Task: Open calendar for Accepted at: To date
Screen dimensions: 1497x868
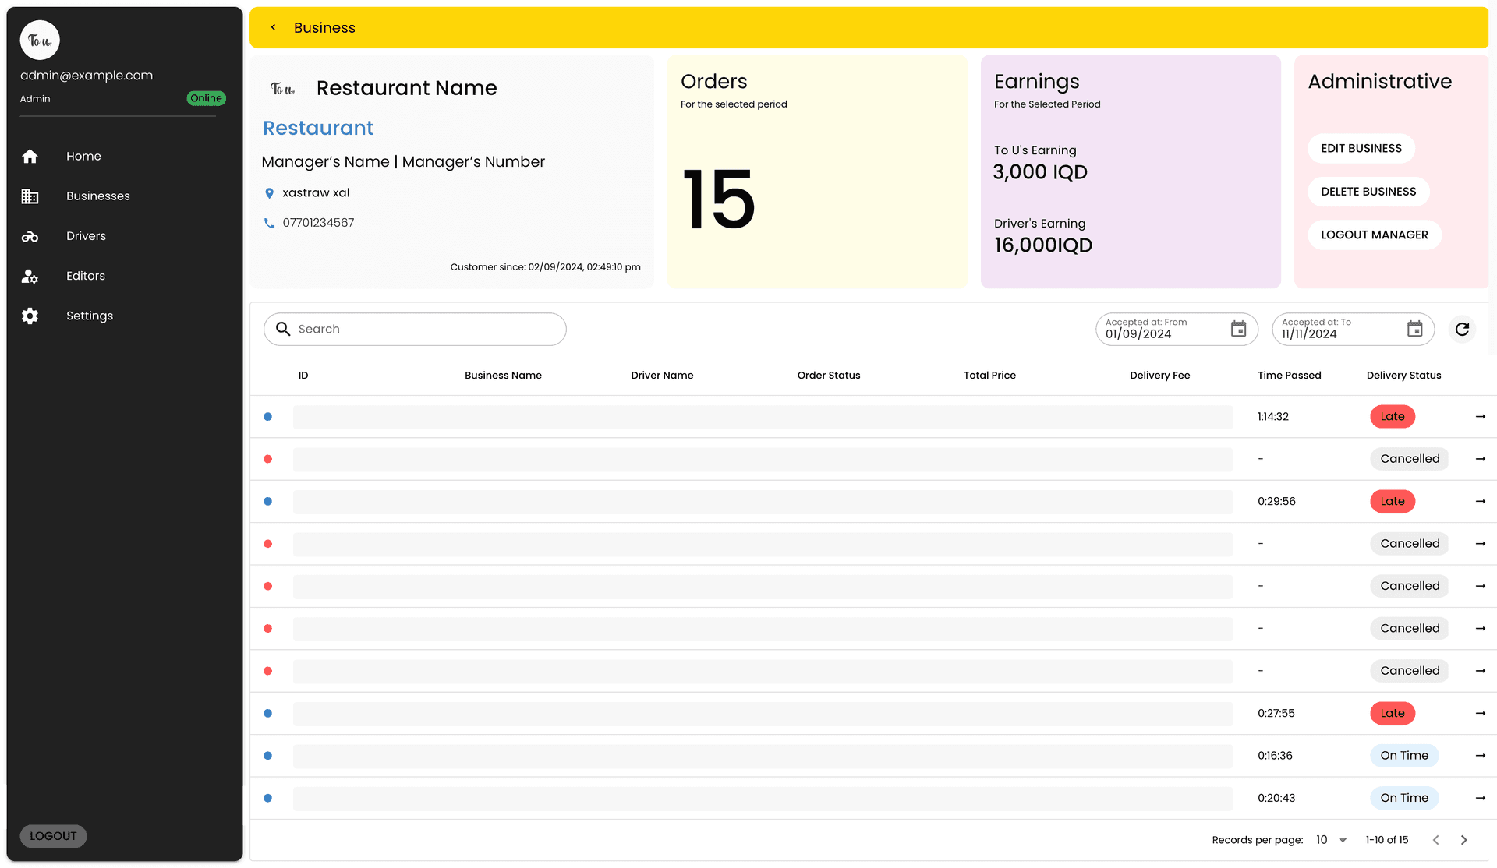Action: click(1414, 329)
